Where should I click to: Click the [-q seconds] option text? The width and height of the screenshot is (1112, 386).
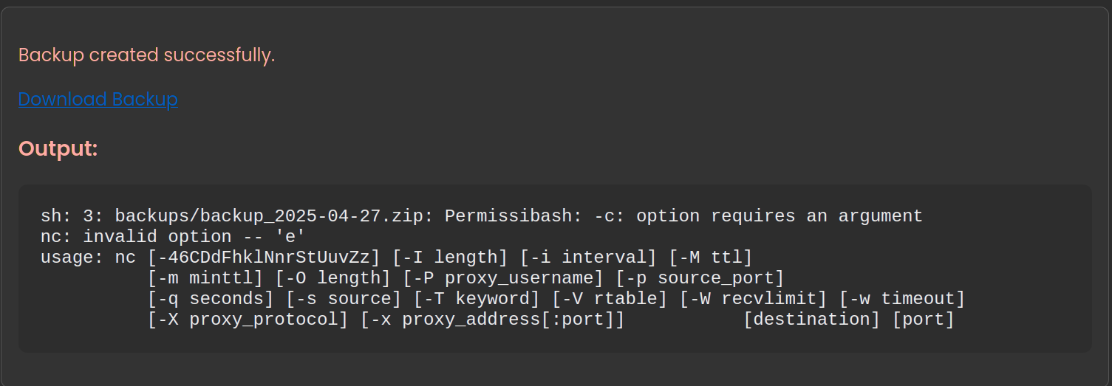point(211,299)
